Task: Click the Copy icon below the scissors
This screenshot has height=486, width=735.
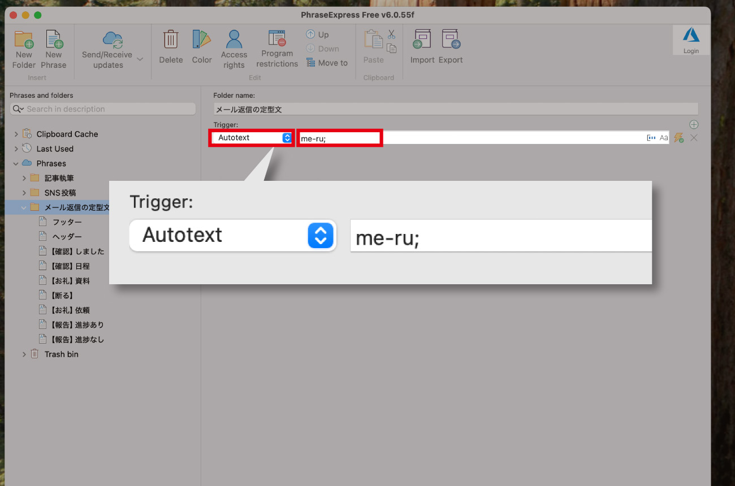Action: [391, 49]
